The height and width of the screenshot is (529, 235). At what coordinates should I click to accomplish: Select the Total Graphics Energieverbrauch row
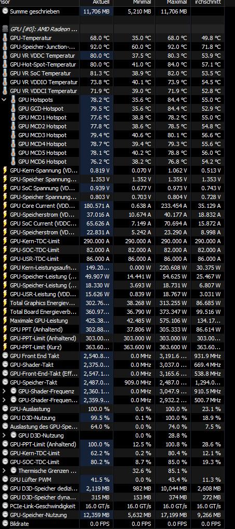[x=112, y=303]
